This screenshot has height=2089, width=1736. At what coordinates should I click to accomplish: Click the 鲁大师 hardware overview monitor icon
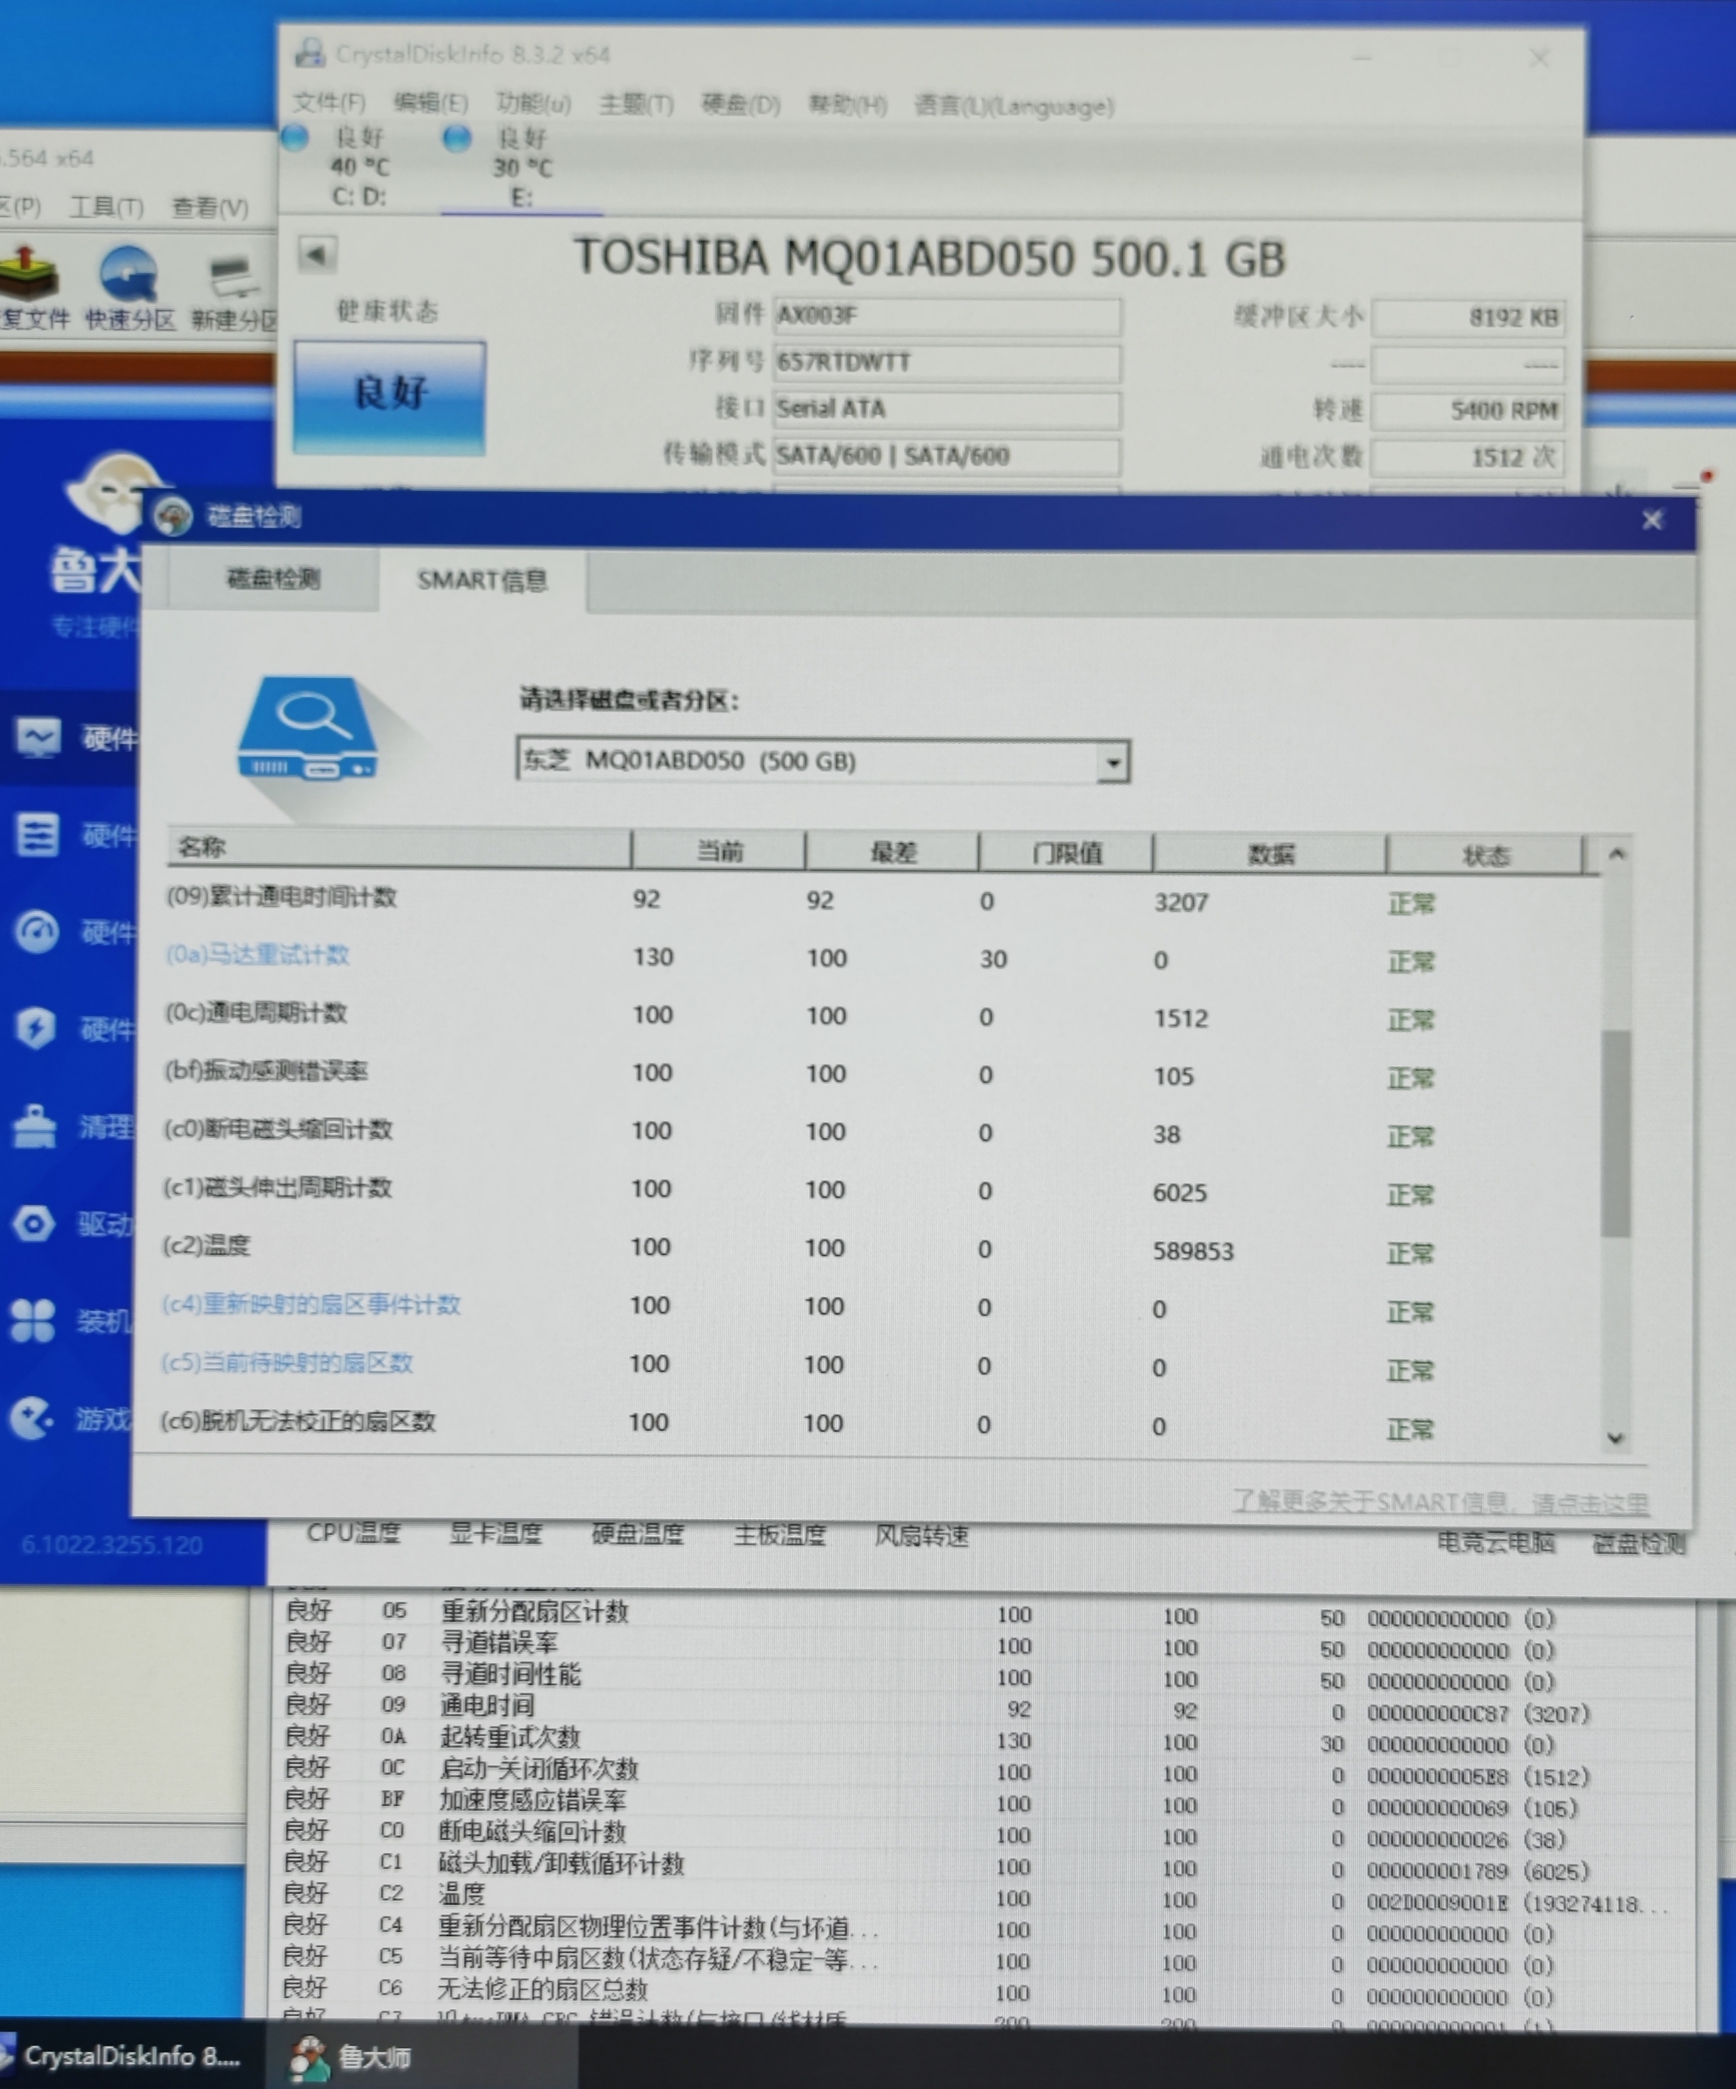tap(38, 737)
